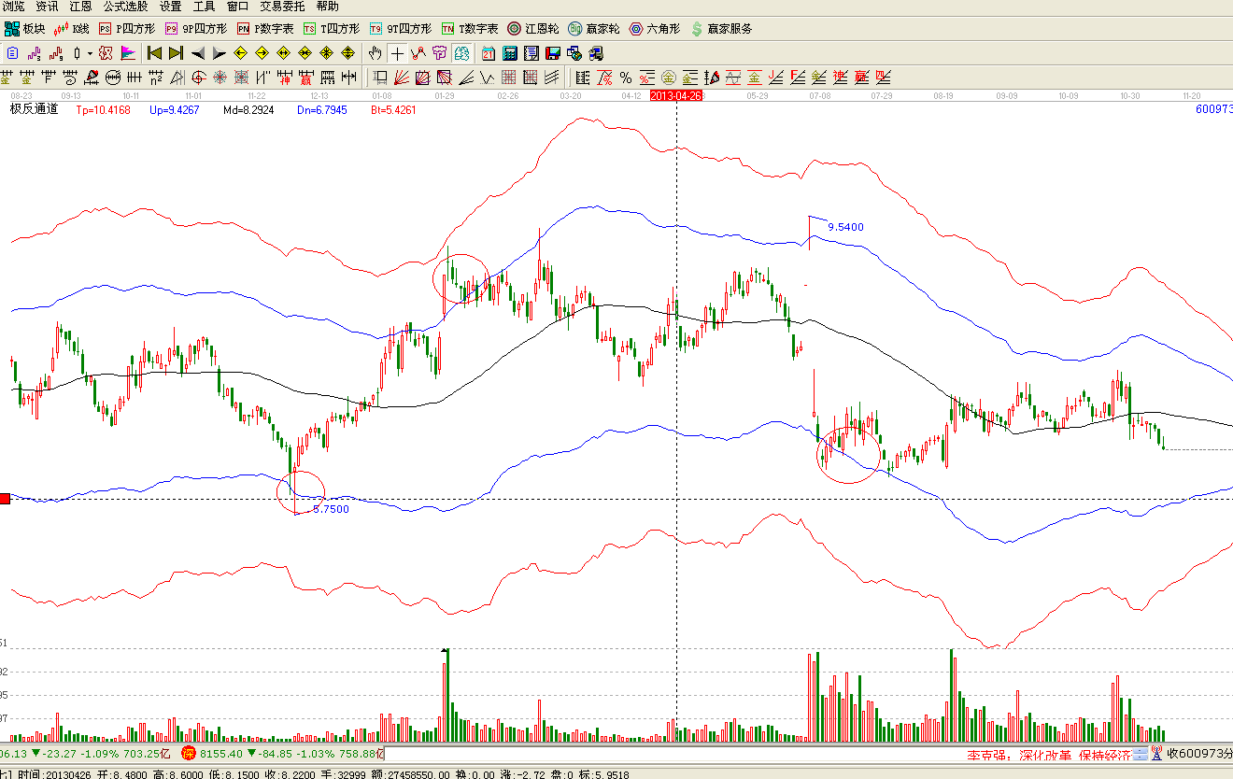Toggle the crosshair cursor mode
Image resolution: width=1233 pixels, height=779 pixels.
pyautogui.click(x=397, y=53)
